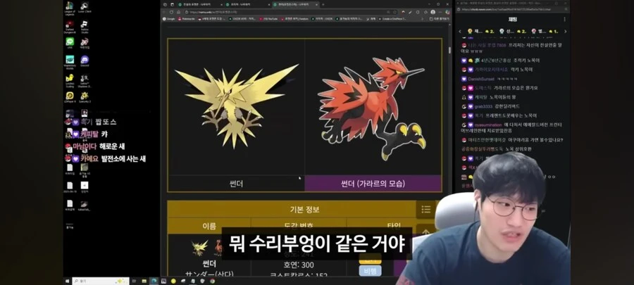Open Roblox Studio desktop shortcut
The height and width of the screenshot is (285, 634).
pyautogui.click(x=85, y=27)
